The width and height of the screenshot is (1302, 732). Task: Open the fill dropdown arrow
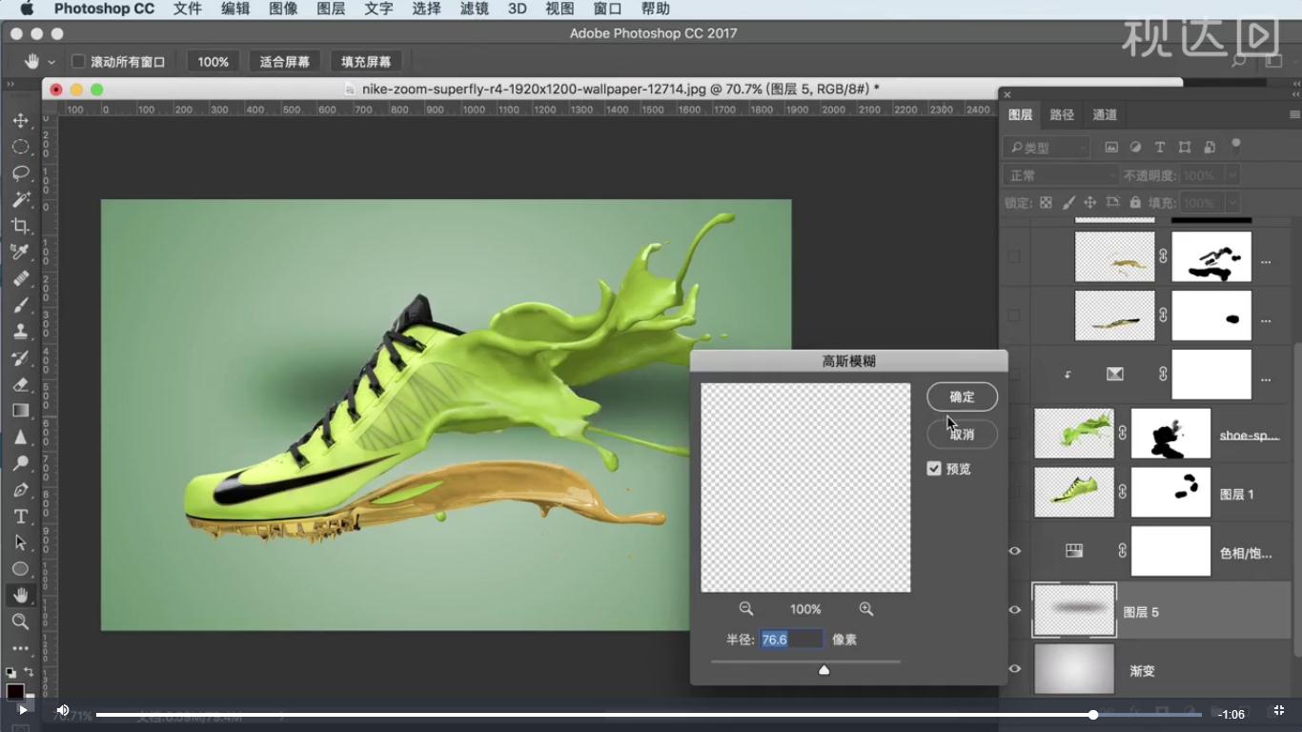[1231, 203]
